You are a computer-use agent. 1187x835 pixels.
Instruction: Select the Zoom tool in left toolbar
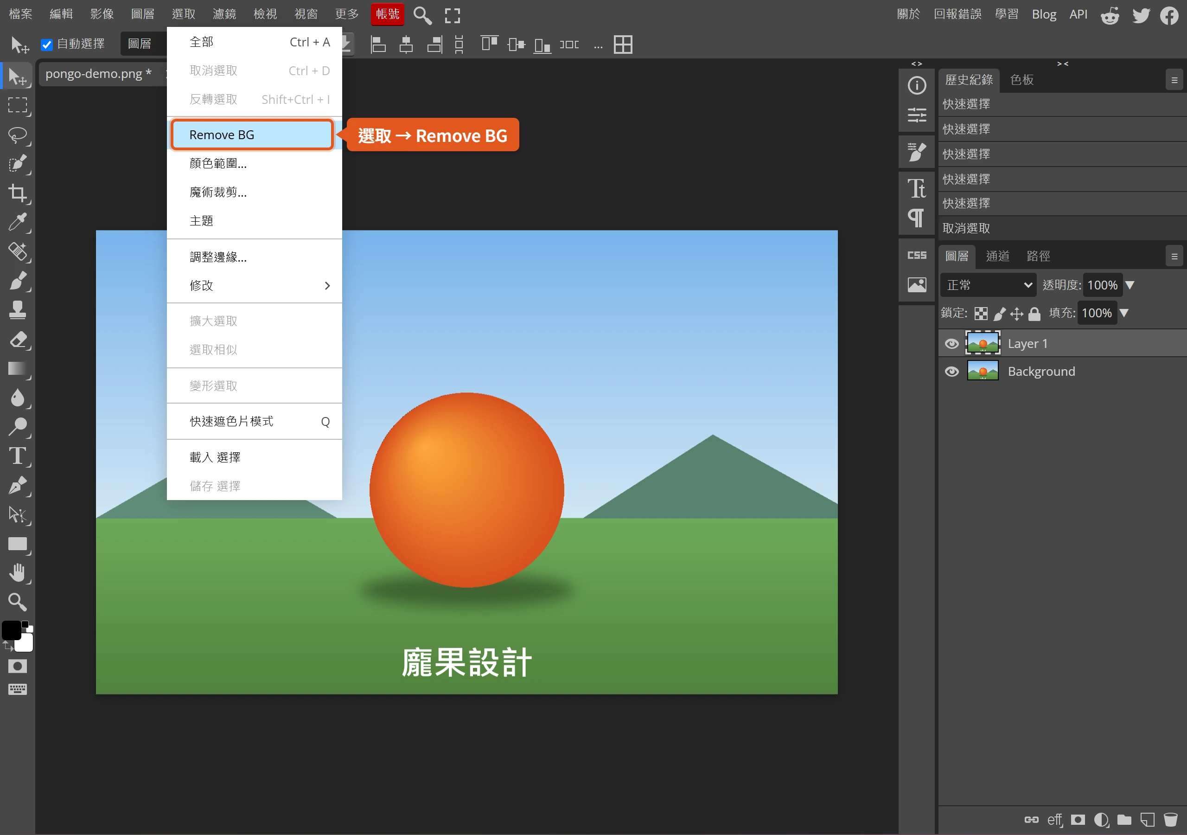point(18,602)
